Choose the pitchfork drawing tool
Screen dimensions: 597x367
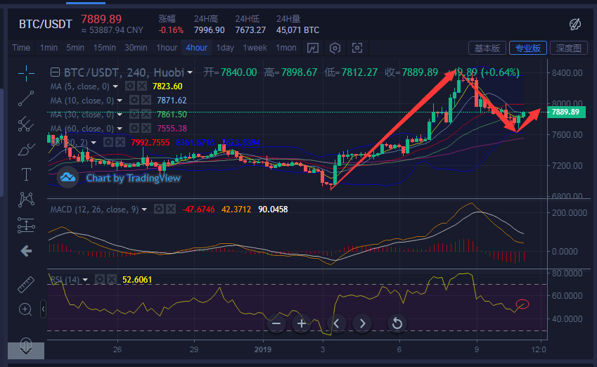point(26,123)
